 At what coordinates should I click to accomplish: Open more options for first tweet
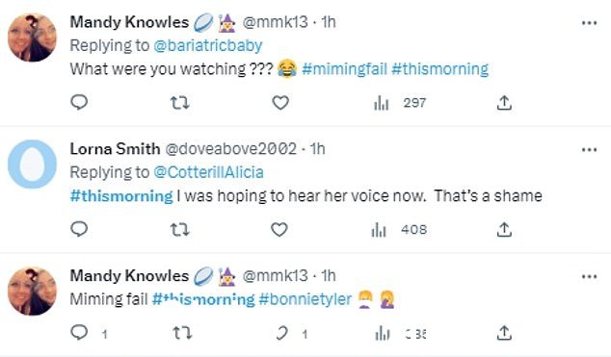[x=589, y=23]
